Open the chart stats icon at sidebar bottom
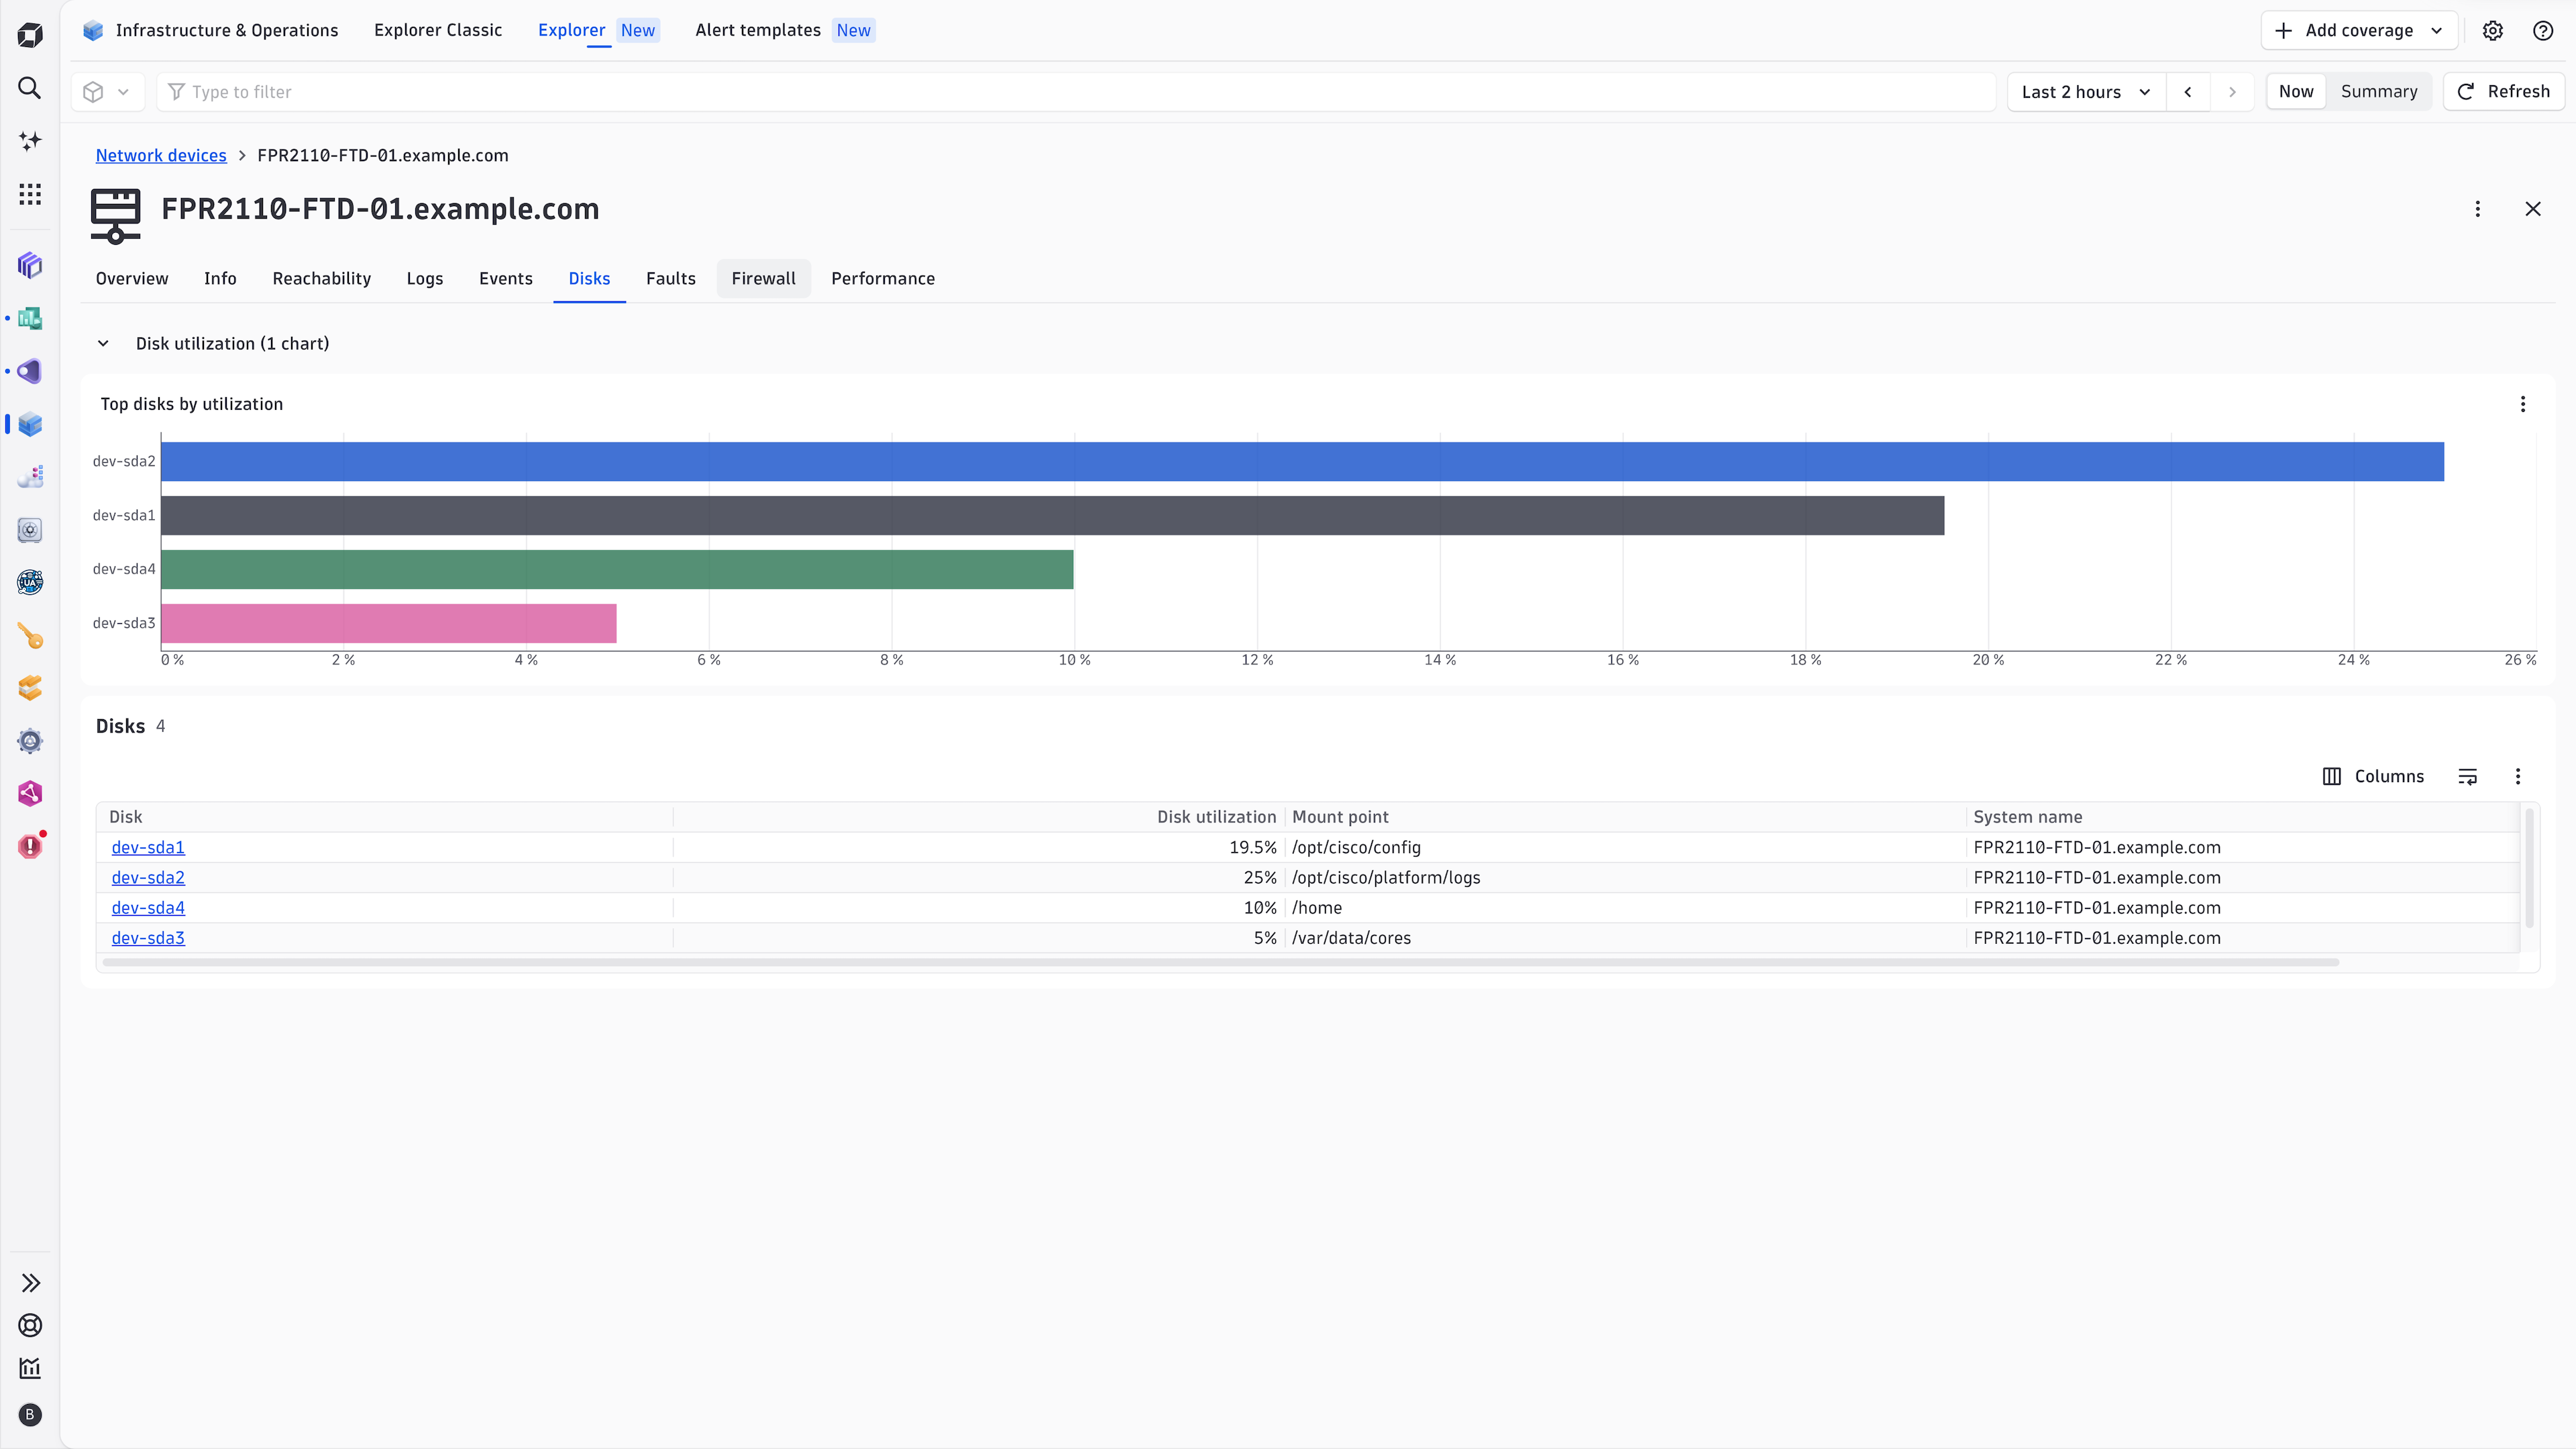Screen dimensions: 2576x1449 click(30, 1368)
